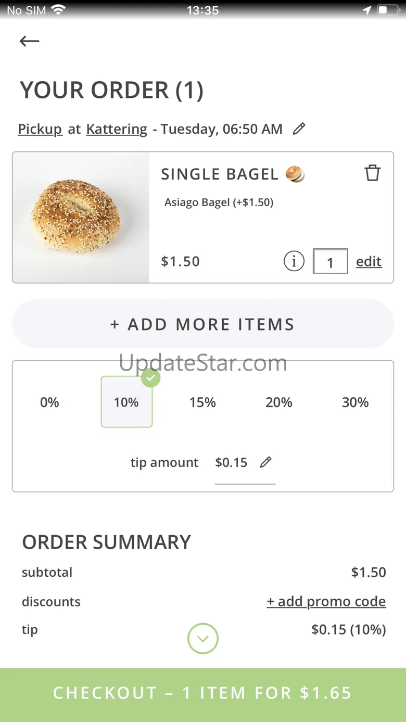Image resolution: width=406 pixels, height=722 pixels.
Task: Expand order summary with green chevron circle
Action: [203, 638]
